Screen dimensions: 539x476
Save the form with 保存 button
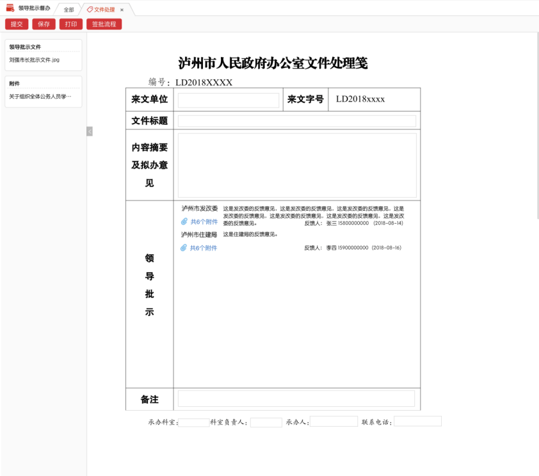tap(44, 24)
